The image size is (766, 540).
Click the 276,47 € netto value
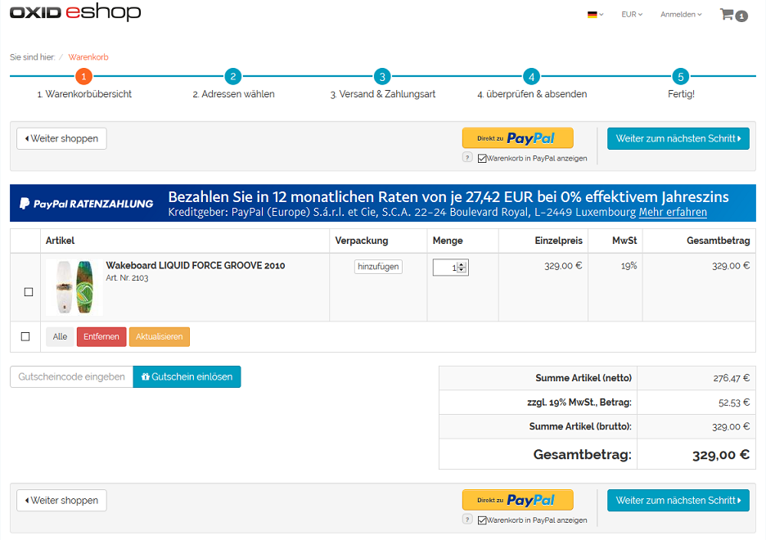pyautogui.click(x=732, y=378)
